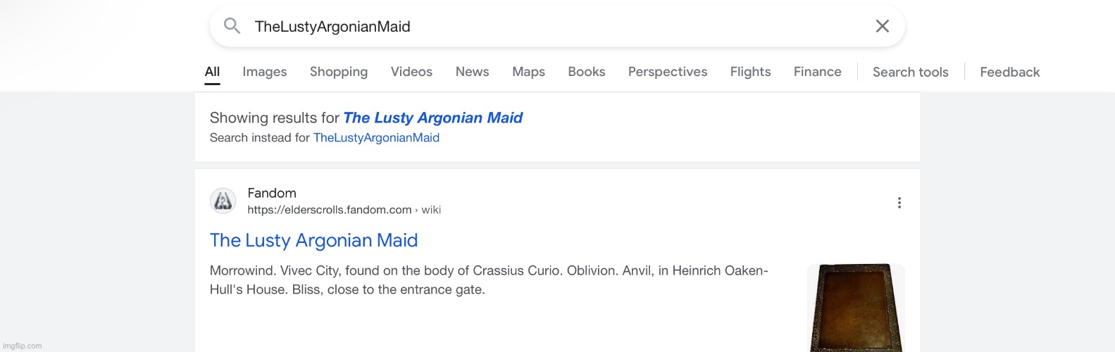The image size is (1115, 352).
Task: Follow the corrected 'The Lusty Argonian Maid' suggestion
Action: (x=432, y=118)
